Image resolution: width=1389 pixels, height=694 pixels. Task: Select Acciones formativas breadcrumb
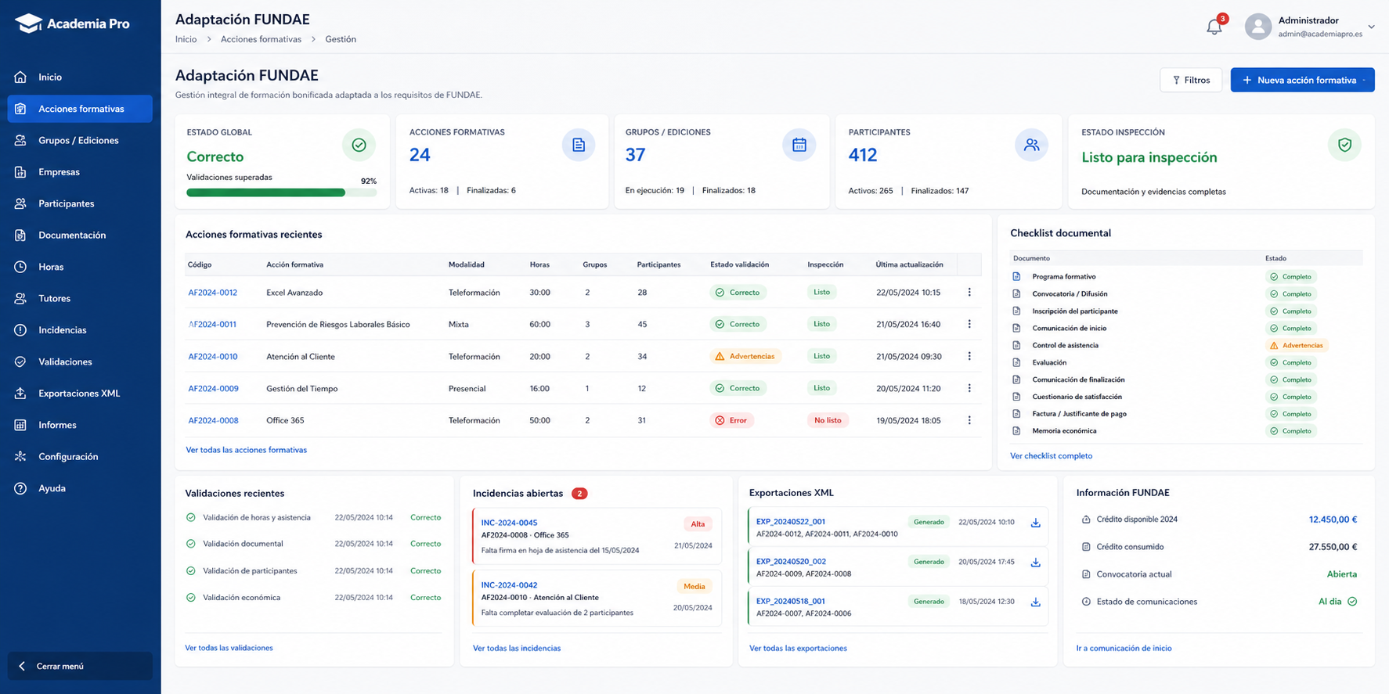point(261,39)
